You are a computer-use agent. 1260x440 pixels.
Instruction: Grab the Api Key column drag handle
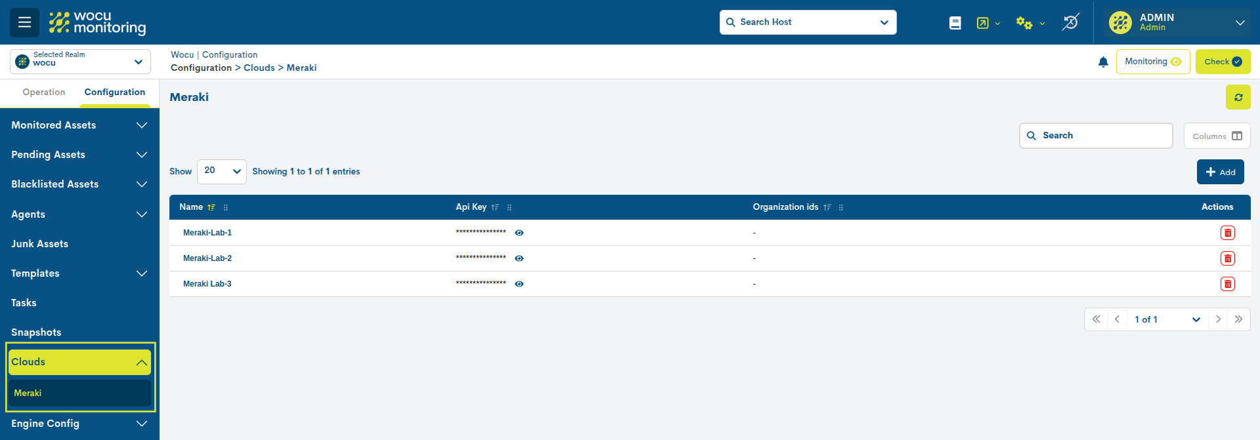pyautogui.click(x=510, y=207)
